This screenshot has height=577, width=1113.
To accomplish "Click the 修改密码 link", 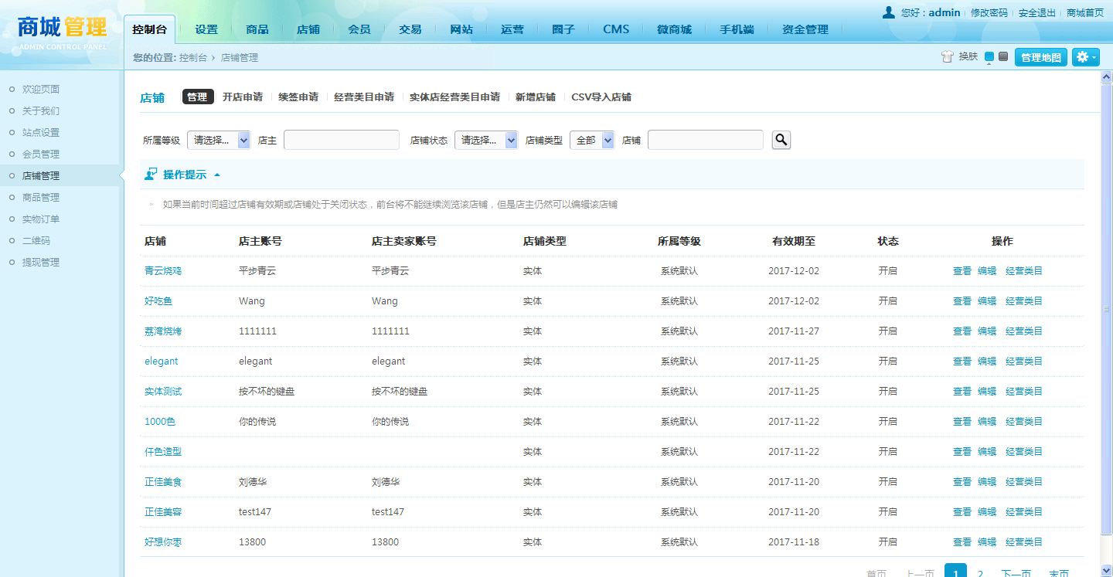I will tap(989, 13).
